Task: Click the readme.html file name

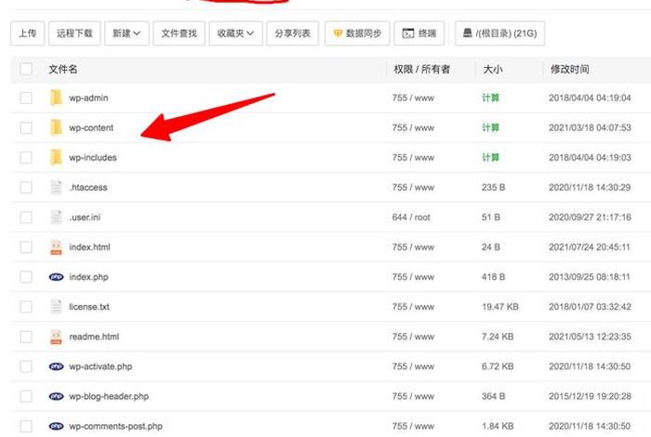Action: pos(94,337)
